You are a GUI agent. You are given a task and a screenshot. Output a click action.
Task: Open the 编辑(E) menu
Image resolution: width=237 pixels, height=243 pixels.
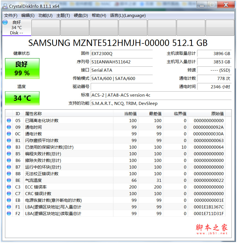pyautogui.click(x=28, y=15)
